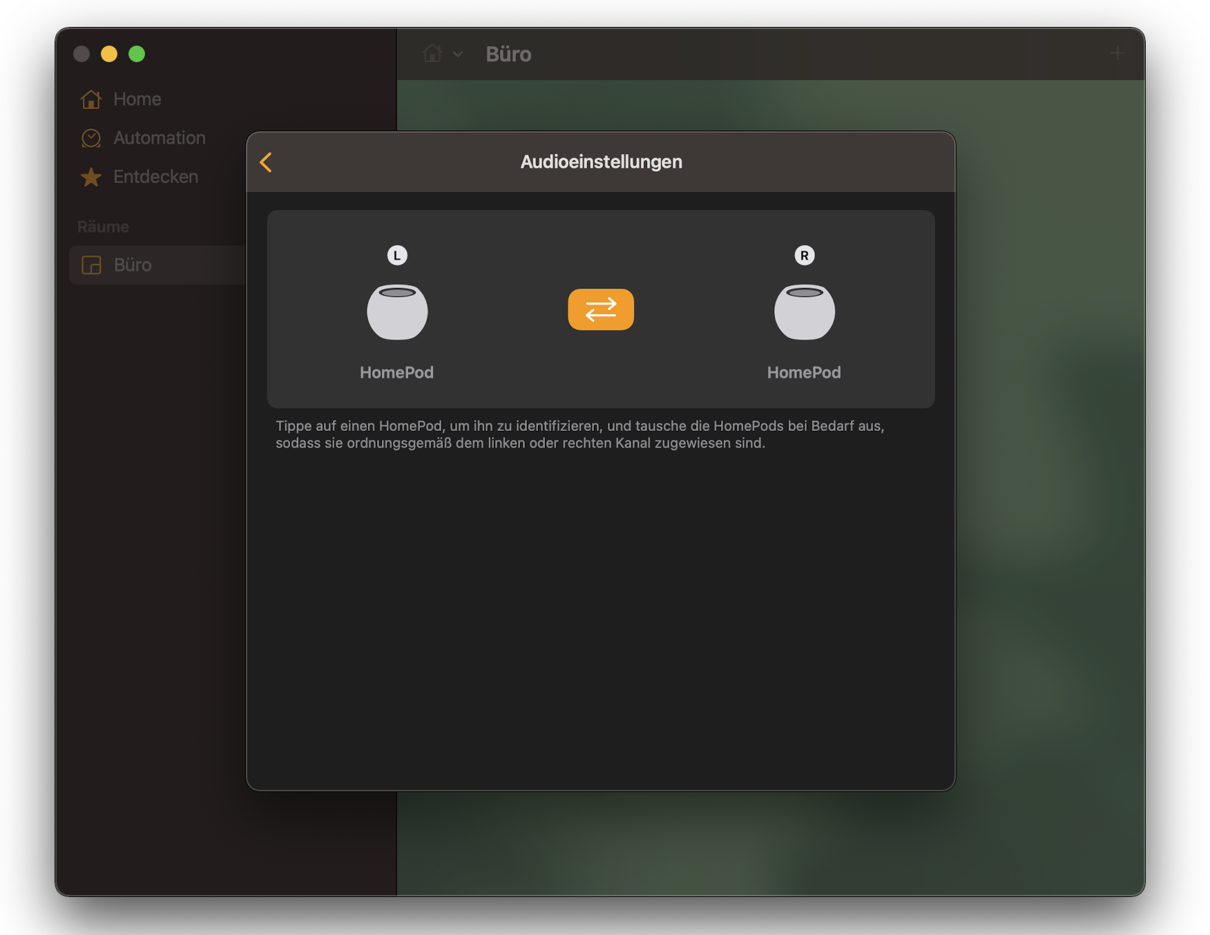Expand the home chooser dropdown chevron
The height and width of the screenshot is (935, 1210).
click(458, 54)
